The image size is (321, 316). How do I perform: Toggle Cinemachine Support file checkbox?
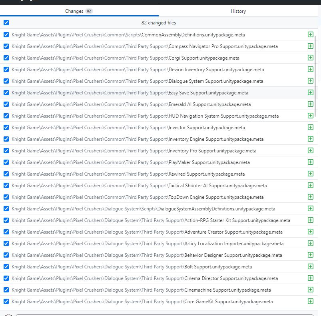[6, 290]
